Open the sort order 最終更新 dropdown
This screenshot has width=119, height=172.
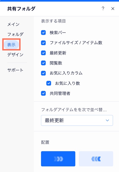pos(77,120)
